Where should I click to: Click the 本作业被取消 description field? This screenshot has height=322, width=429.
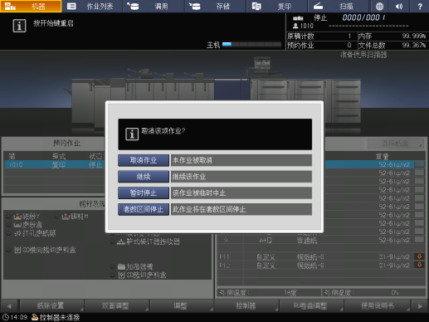coord(241,160)
